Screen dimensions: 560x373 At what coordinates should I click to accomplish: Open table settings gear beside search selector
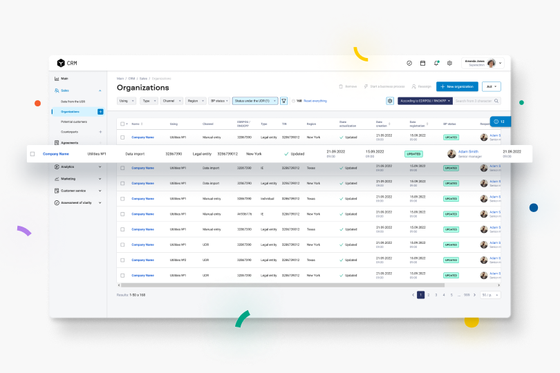[x=390, y=101]
